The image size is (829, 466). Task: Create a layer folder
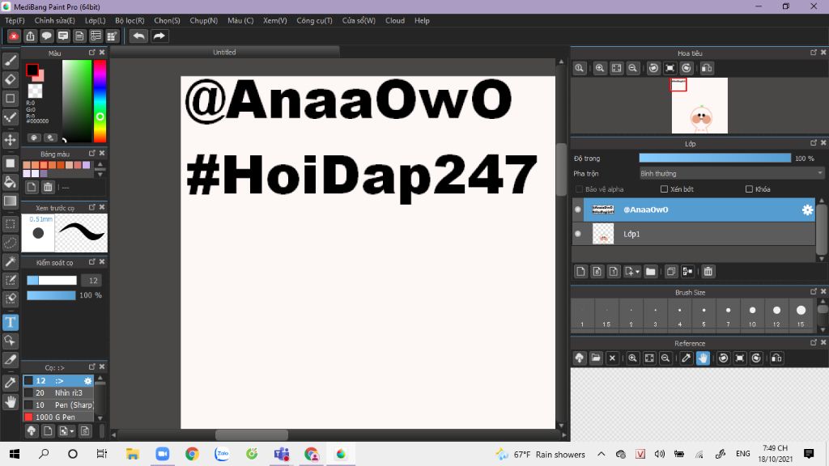coord(650,272)
